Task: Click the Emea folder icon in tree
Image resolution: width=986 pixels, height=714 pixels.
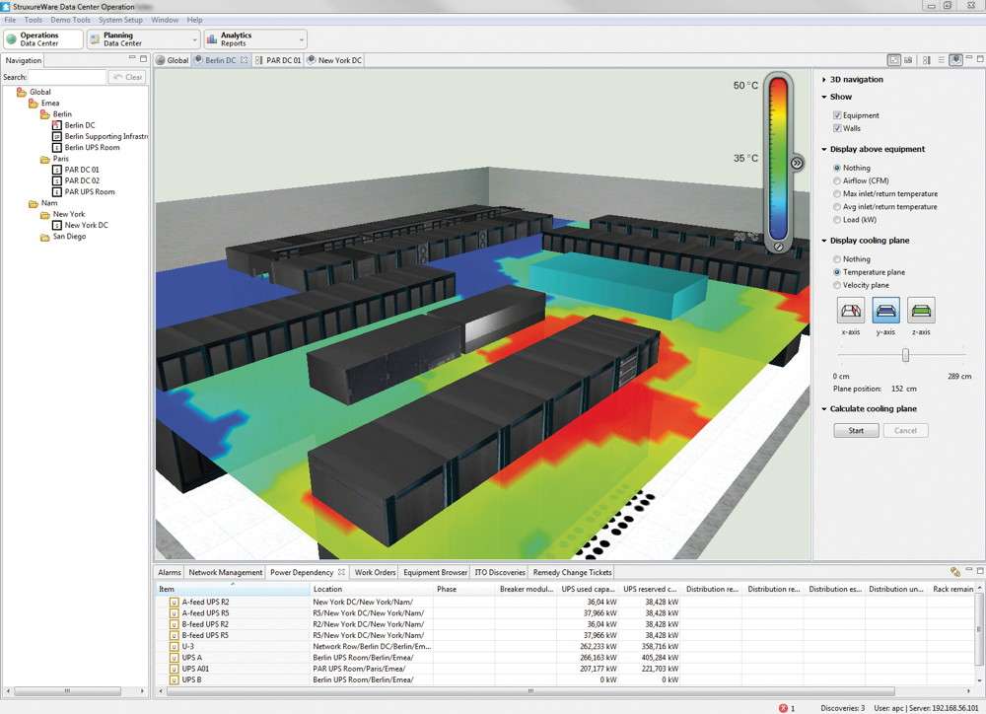Action: tap(34, 104)
